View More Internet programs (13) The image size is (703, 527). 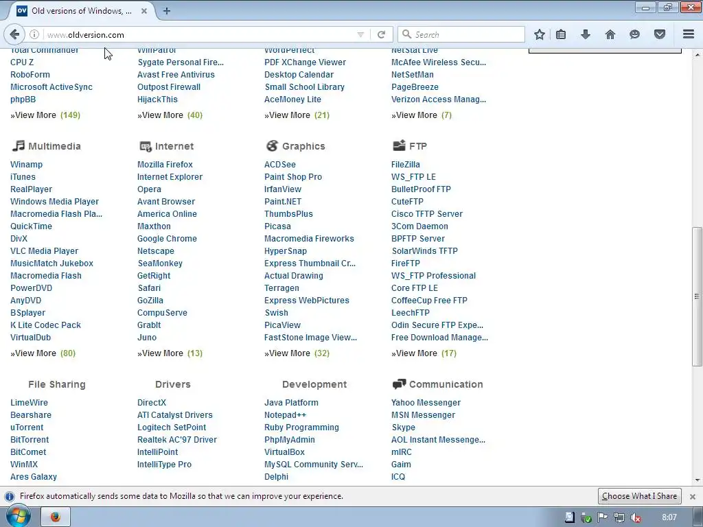click(x=170, y=353)
